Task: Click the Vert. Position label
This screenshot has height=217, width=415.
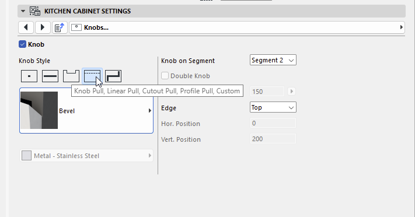Action: (x=181, y=139)
